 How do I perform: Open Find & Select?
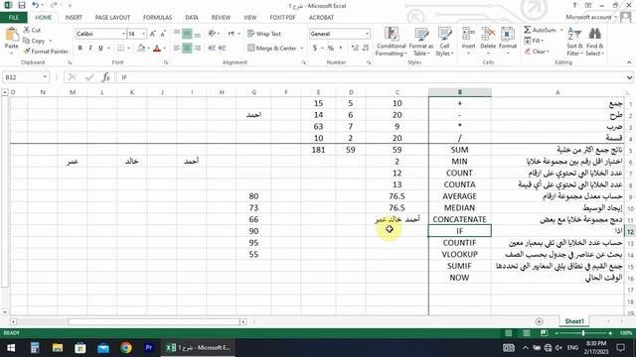[x=594, y=42]
